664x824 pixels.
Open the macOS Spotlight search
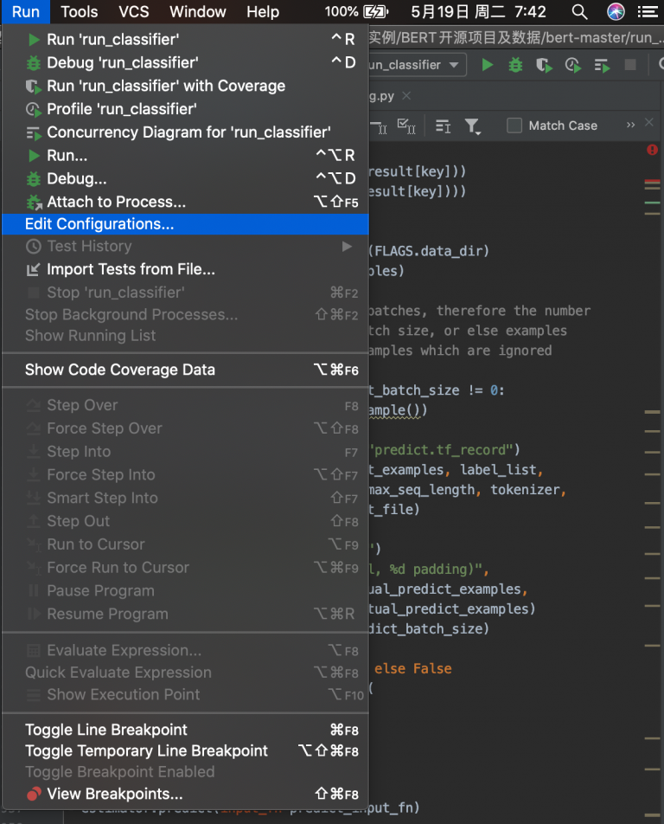(x=579, y=11)
